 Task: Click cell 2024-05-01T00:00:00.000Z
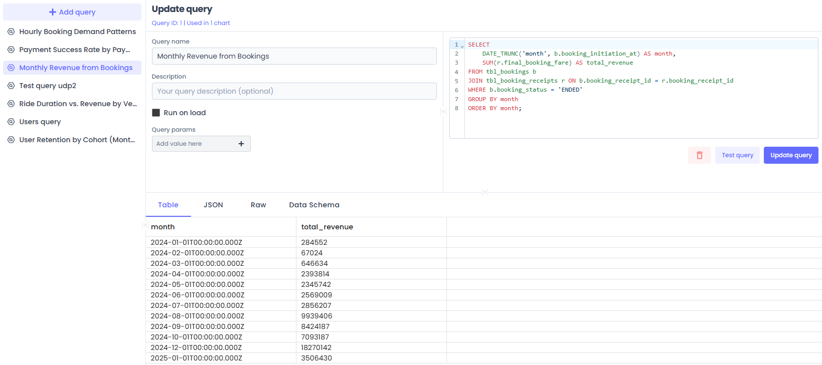[221, 284]
